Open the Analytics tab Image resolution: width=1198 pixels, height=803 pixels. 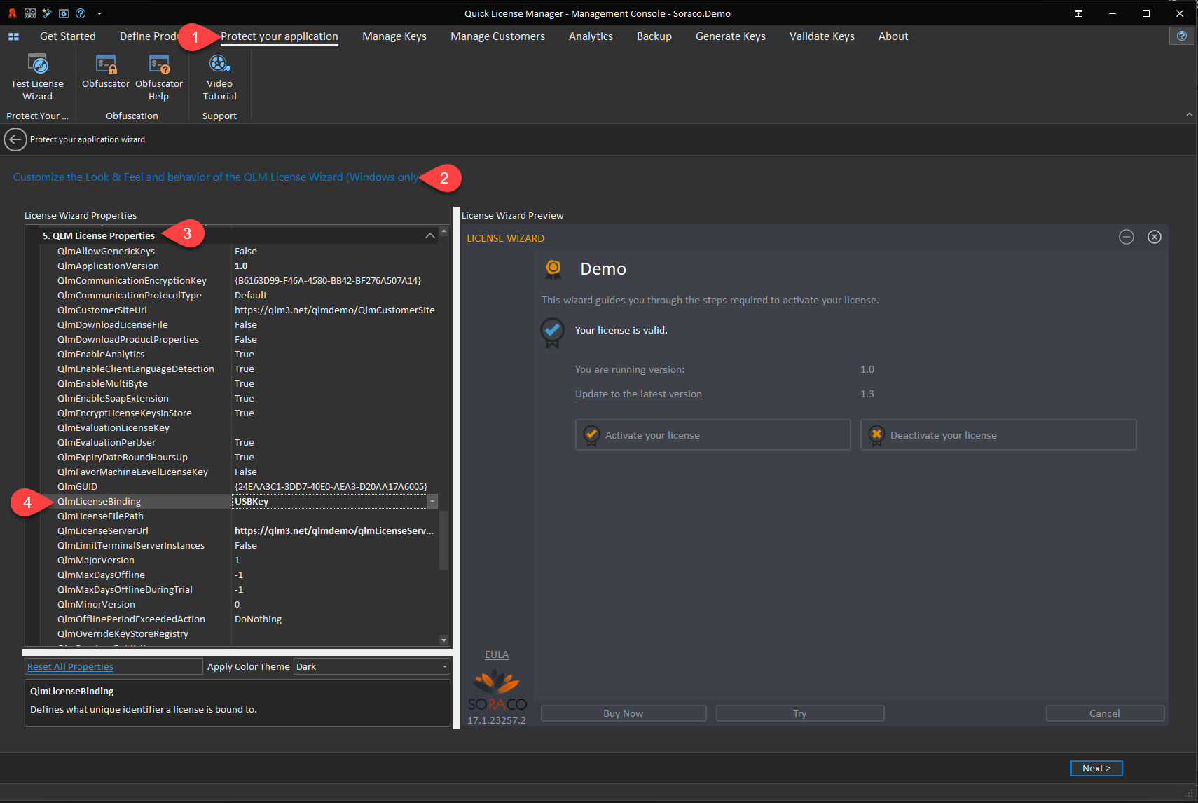tap(591, 36)
